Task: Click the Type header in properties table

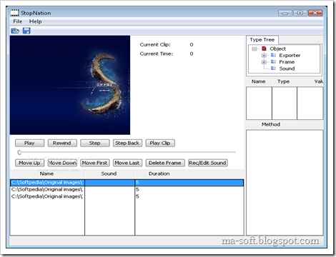Action: click(284, 81)
